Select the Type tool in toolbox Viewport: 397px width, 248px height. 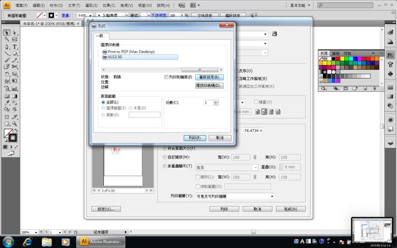point(15,47)
